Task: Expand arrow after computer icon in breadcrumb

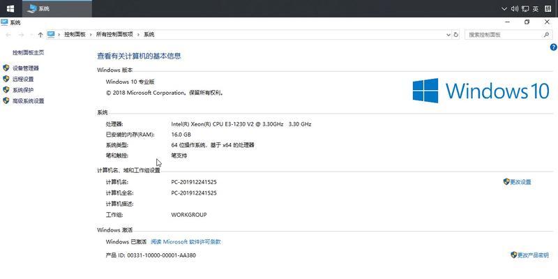Action: tap(59, 34)
